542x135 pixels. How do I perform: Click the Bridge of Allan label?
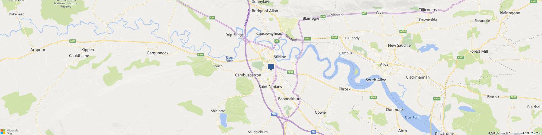click(265, 11)
